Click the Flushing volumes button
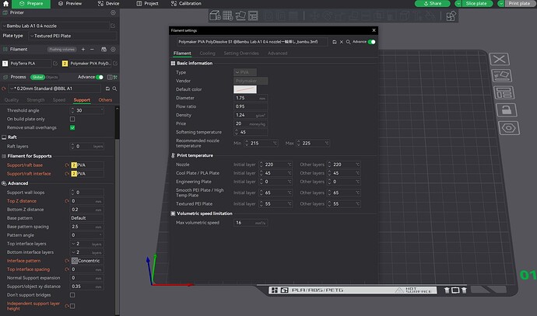The image size is (537, 316). tap(61, 50)
